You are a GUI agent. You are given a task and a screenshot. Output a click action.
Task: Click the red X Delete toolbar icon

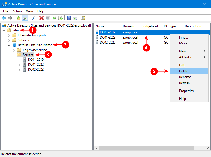click(41, 18)
